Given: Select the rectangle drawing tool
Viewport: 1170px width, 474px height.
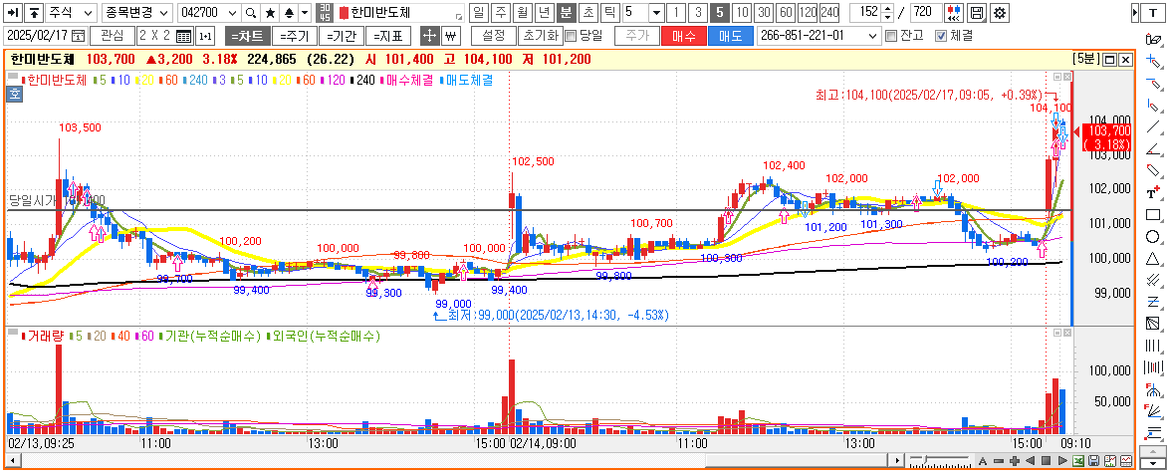Looking at the screenshot, I should (x=1152, y=215).
